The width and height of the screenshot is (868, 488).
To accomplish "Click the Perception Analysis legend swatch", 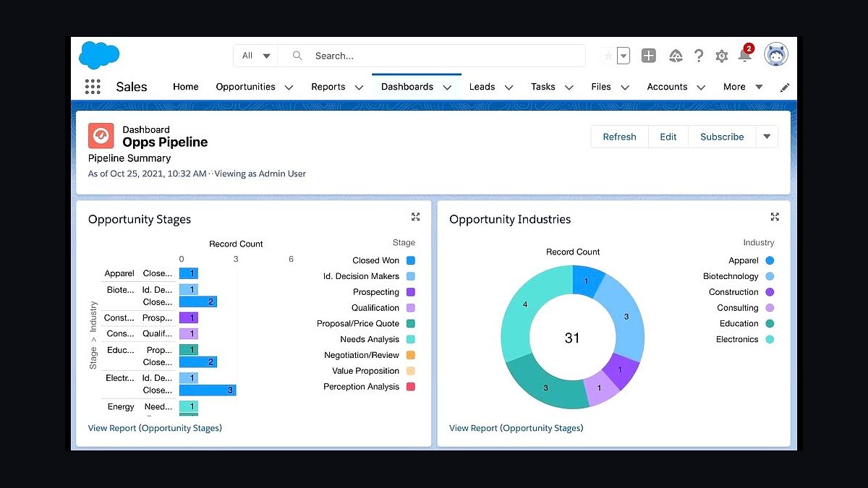I will [411, 387].
